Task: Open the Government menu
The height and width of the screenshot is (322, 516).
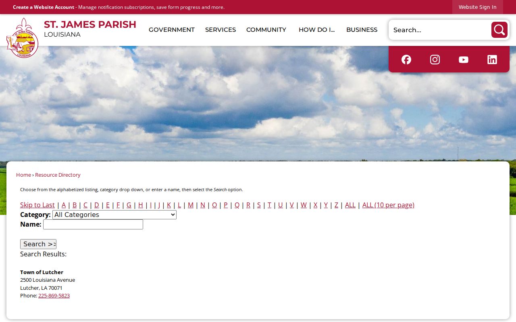Action: tap(172, 30)
